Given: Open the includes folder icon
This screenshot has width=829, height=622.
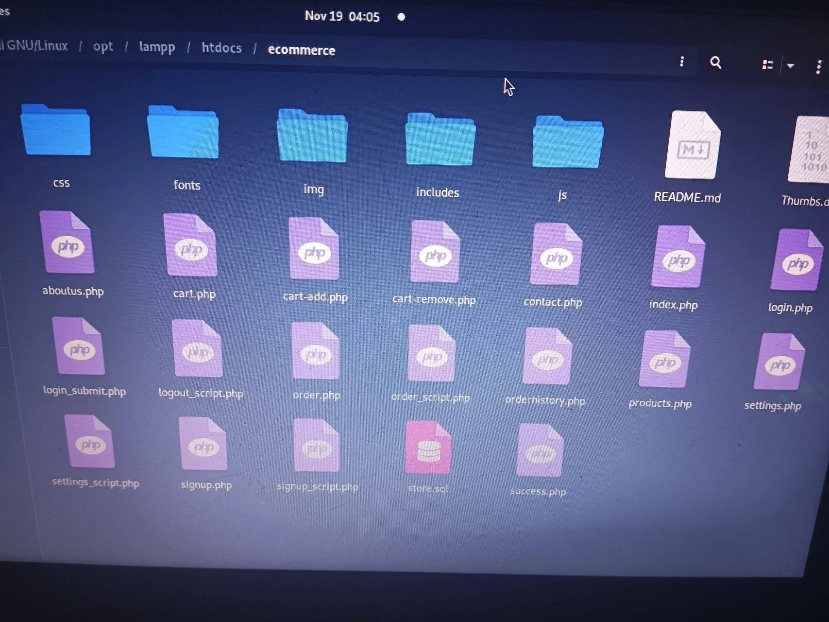Looking at the screenshot, I should 440,139.
